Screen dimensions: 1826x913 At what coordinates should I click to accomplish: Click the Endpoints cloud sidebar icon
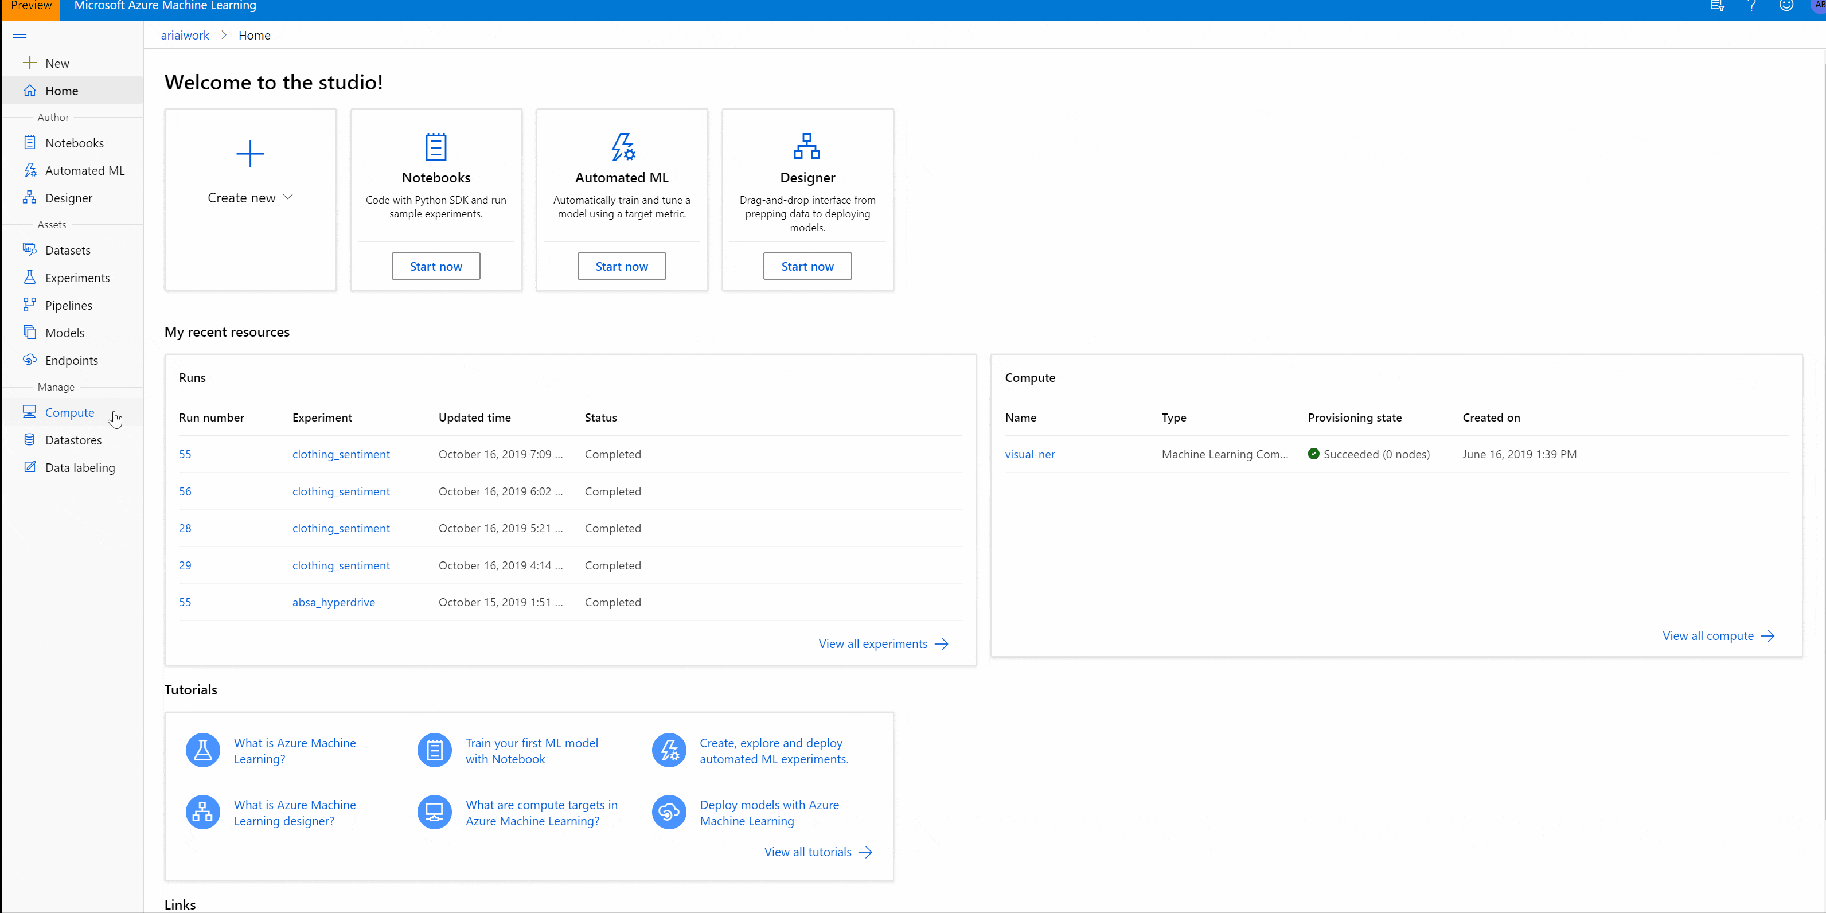click(x=29, y=360)
